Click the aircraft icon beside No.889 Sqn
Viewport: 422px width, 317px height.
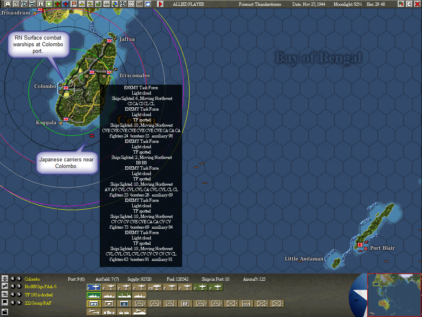tap(5, 286)
